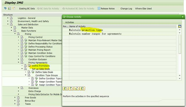Select Set up Sales Deals tree item

(x=41, y=69)
